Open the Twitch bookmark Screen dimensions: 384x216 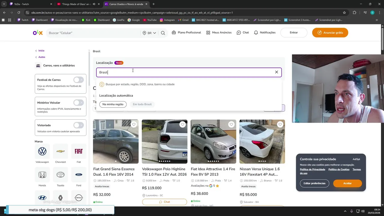23,20
